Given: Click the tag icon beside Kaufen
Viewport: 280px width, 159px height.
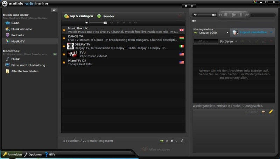Looking at the screenshot, I should [x=264, y=111].
